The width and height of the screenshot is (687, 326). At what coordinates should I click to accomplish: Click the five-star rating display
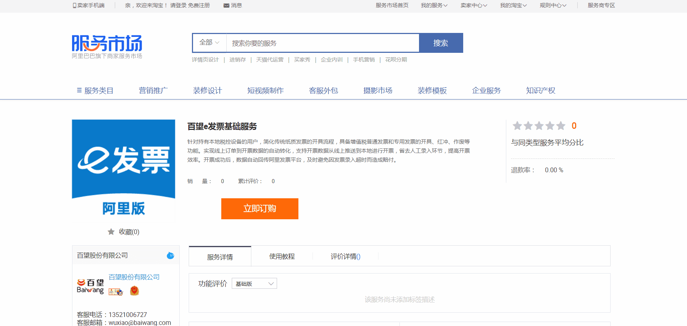coord(539,126)
